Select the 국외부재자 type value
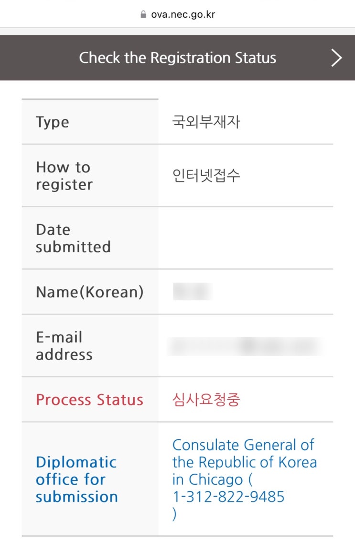Image resolution: width=355 pixels, height=553 pixels. [x=206, y=122]
